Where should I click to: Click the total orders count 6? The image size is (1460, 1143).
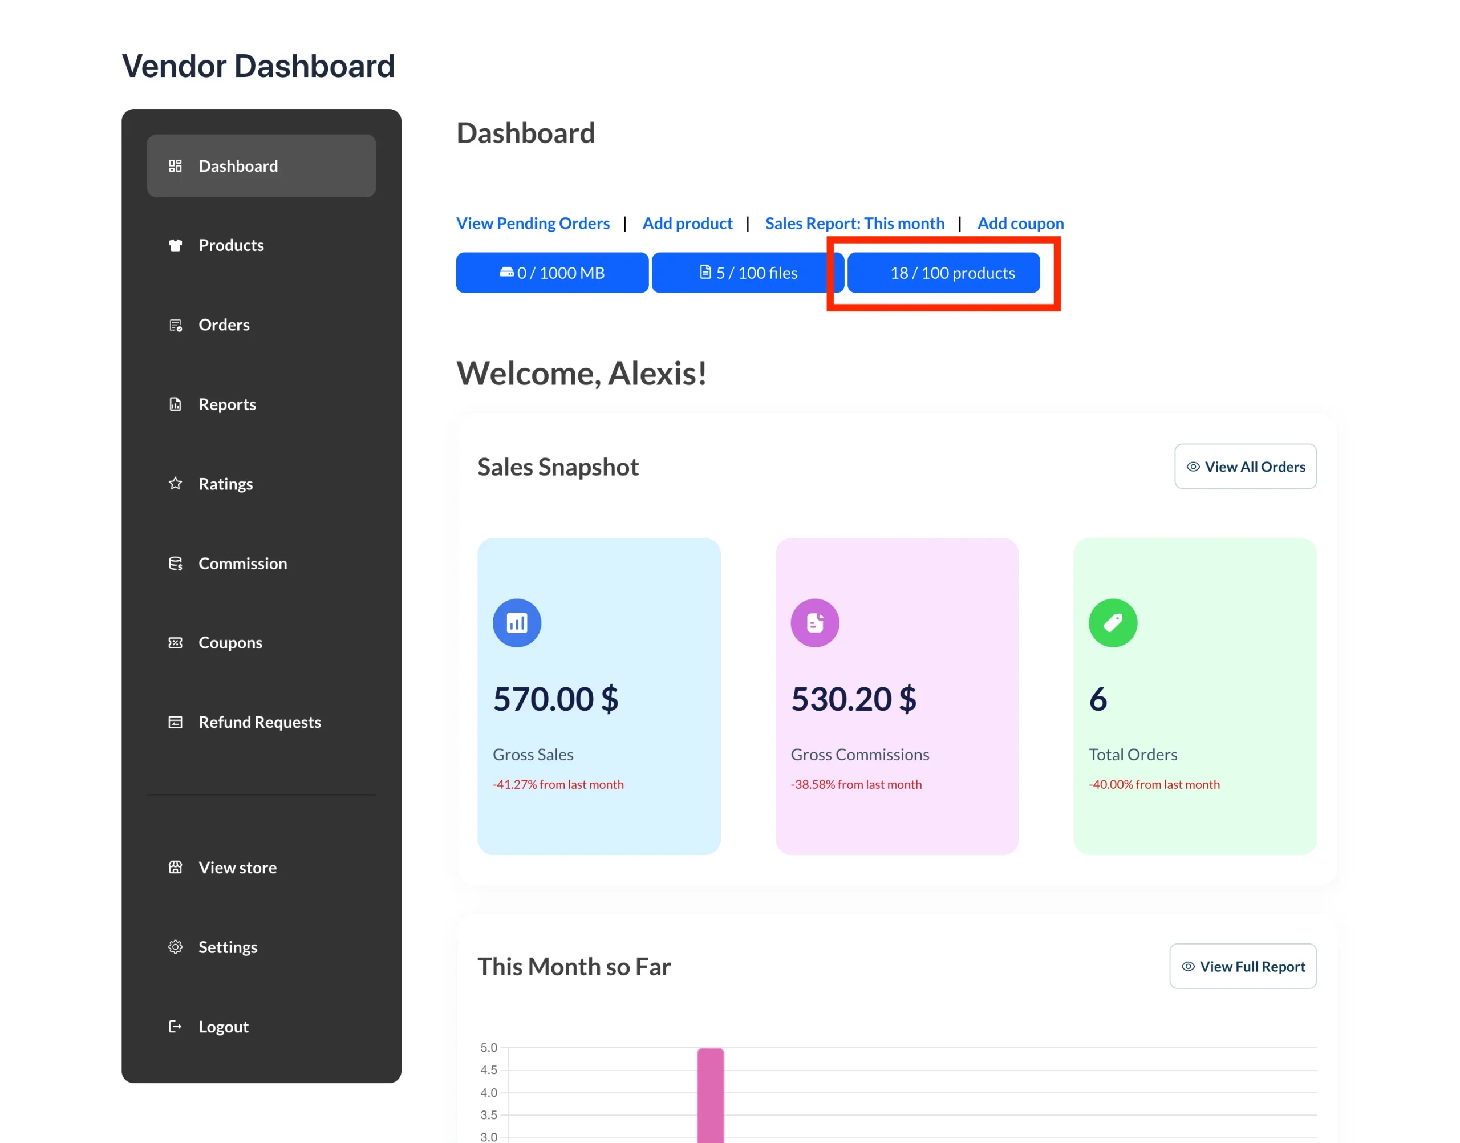tap(1097, 699)
